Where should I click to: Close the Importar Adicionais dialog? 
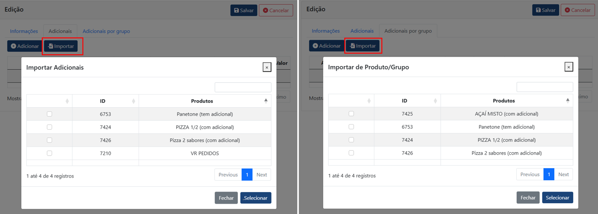click(267, 67)
